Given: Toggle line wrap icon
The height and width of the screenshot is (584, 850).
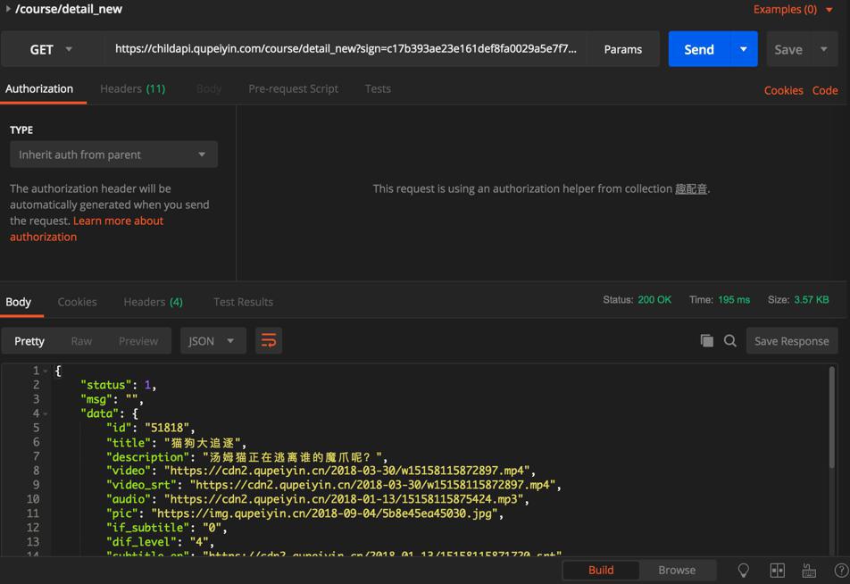Looking at the screenshot, I should (x=269, y=340).
